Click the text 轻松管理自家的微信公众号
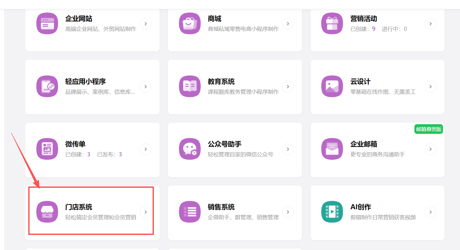460x250 pixels. click(x=240, y=154)
